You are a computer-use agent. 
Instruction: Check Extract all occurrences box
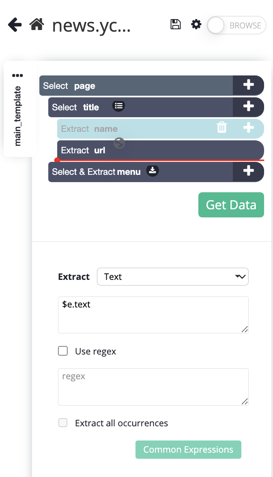coord(63,423)
